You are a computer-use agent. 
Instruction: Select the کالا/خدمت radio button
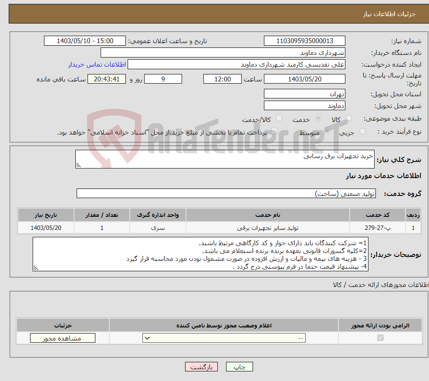point(279,118)
